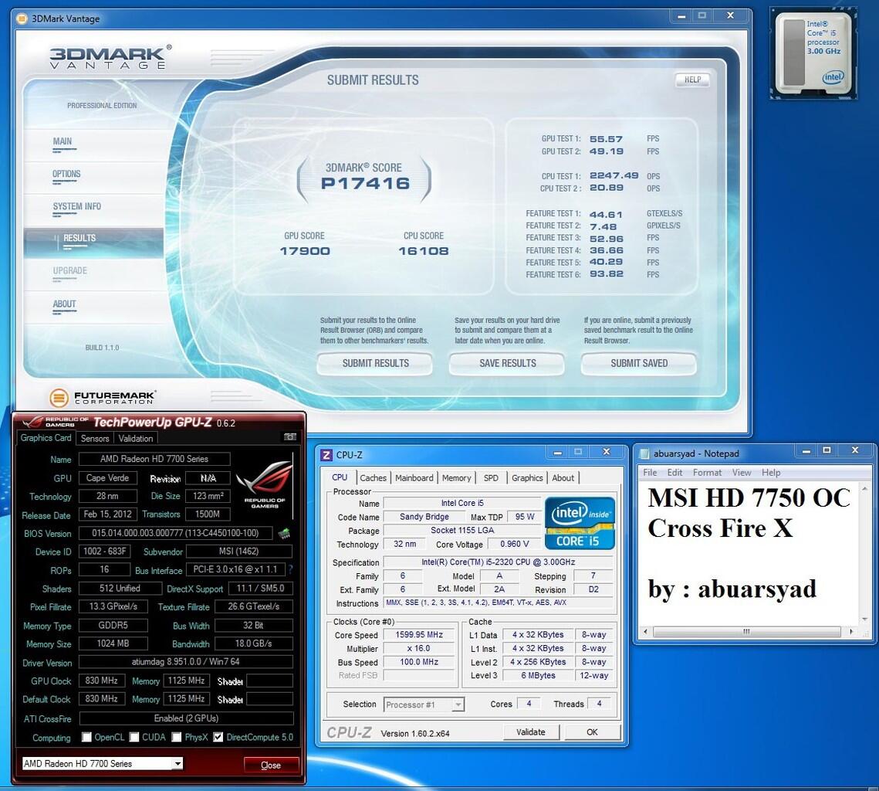The height and width of the screenshot is (791, 879).
Task: Click the BIOS Version field in GPU-Z
Action: tap(175, 533)
